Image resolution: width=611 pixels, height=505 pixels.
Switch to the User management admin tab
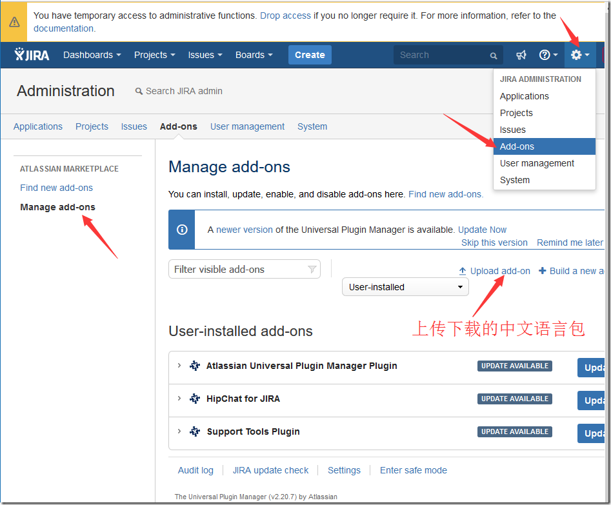pyautogui.click(x=248, y=126)
